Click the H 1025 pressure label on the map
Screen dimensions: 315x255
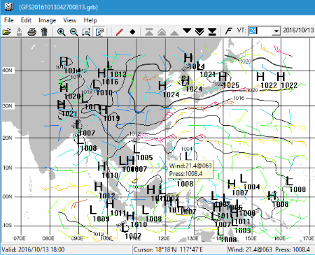(x=228, y=81)
